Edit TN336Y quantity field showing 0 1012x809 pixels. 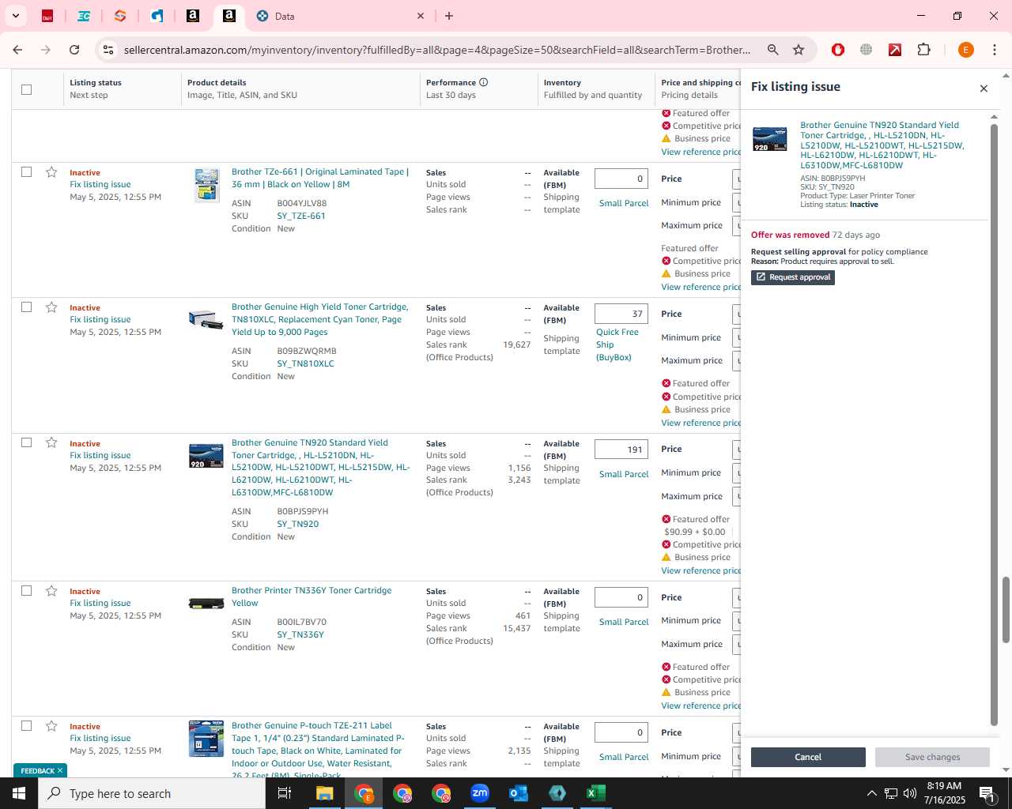[621, 597]
